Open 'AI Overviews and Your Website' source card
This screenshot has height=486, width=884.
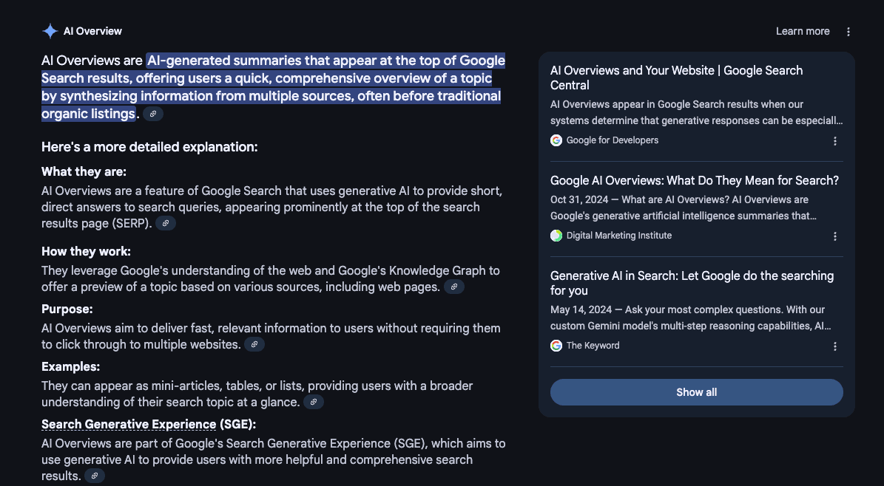tap(676, 78)
